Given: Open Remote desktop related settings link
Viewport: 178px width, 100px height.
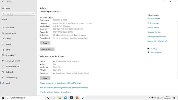Looking at the screenshot, I should pyautogui.click(x=153, y=27).
